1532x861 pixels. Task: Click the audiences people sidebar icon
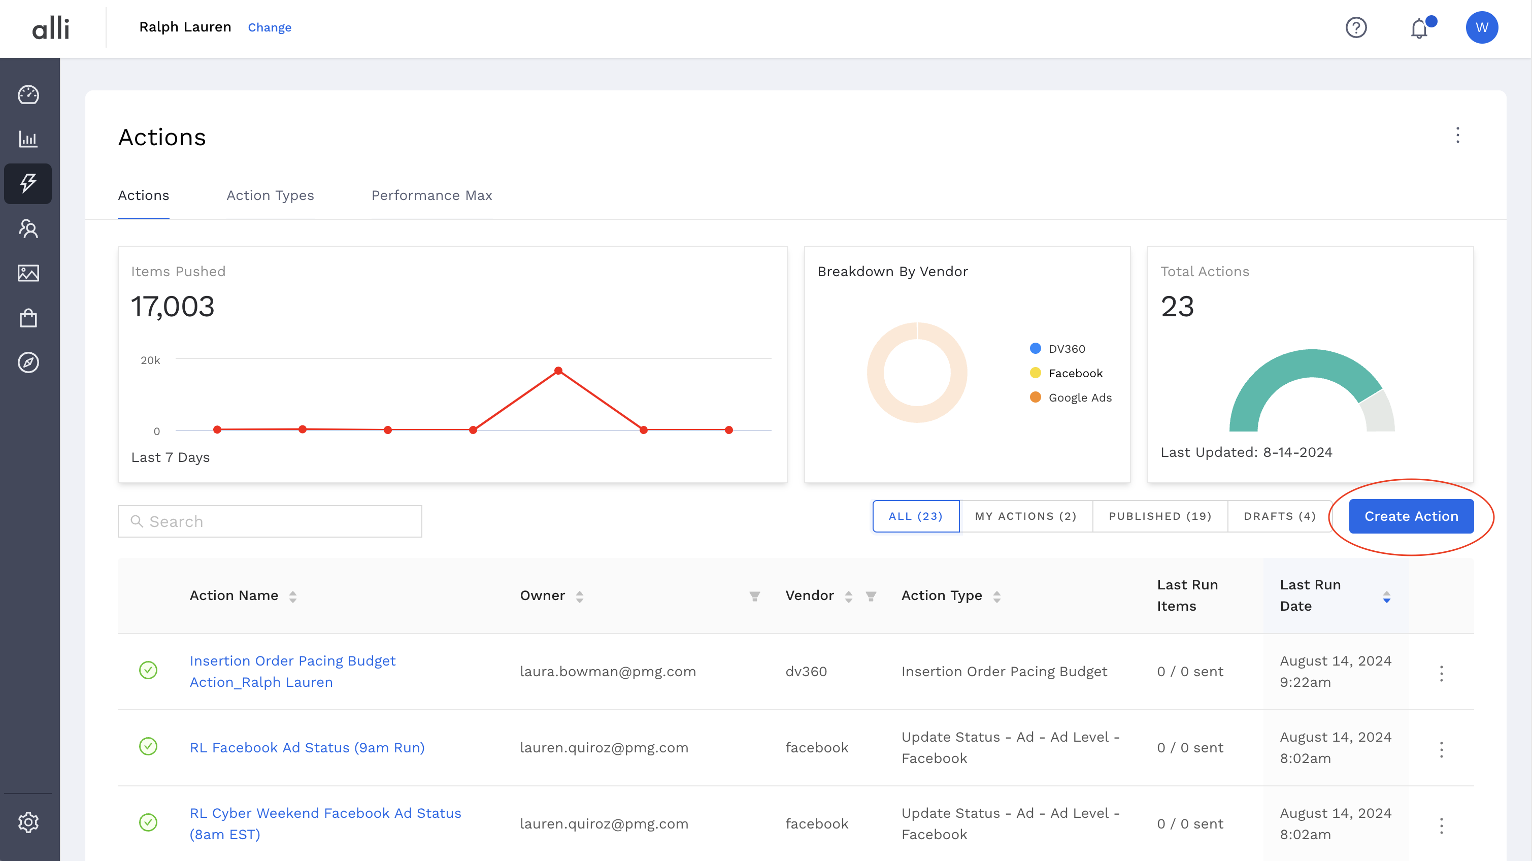click(x=28, y=228)
